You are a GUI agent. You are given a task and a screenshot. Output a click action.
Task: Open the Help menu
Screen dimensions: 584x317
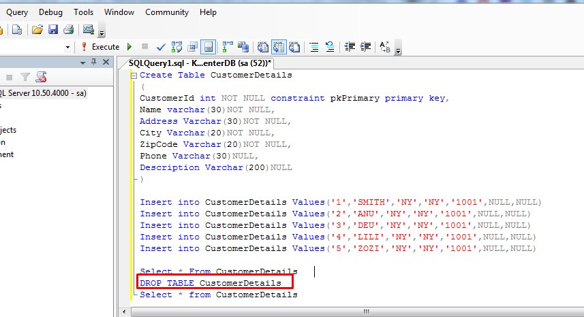click(x=208, y=12)
